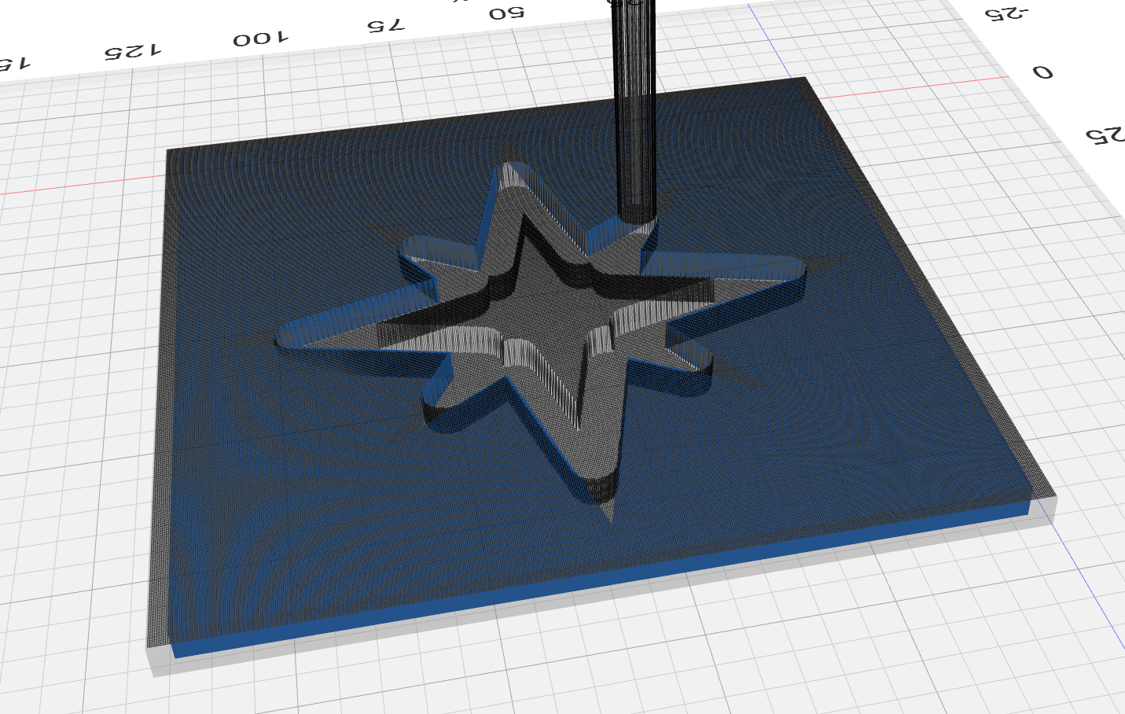Click the axis label 0 near the red line
The image size is (1125, 714).
[1042, 72]
